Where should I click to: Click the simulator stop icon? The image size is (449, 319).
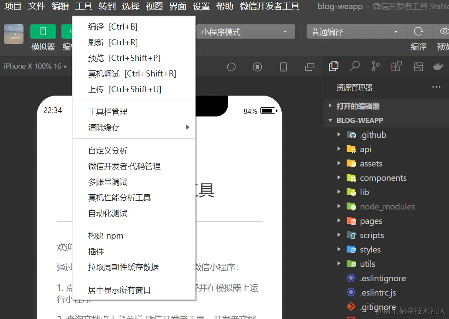tap(257, 67)
